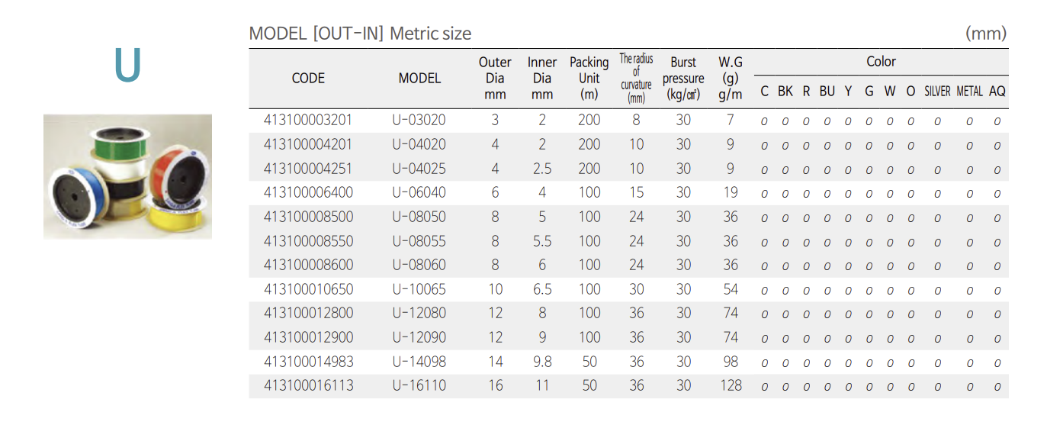Click the Color group header
This screenshot has height=425, width=1047.
[881, 62]
